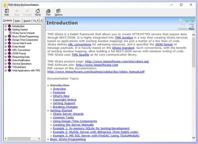198x144 pixels.
Task: Click the content area scroll-down arrow
Action: click(194, 138)
